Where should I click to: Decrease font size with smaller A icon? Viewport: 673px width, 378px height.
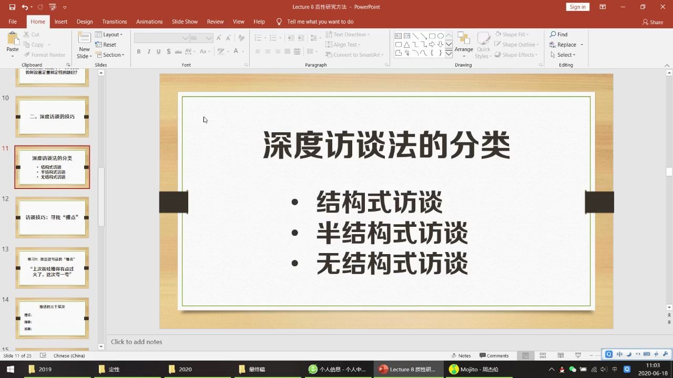pos(229,38)
